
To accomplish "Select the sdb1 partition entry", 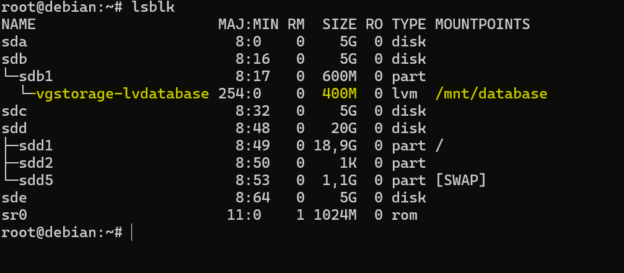I will [x=36, y=77].
